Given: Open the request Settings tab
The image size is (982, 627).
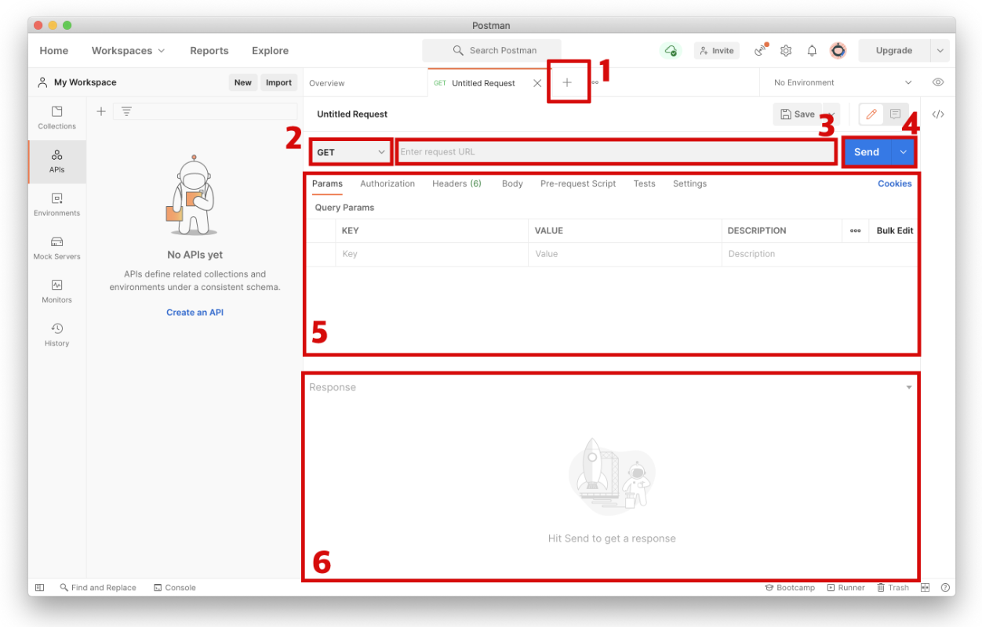Looking at the screenshot, I should click(x=689, y=183).
